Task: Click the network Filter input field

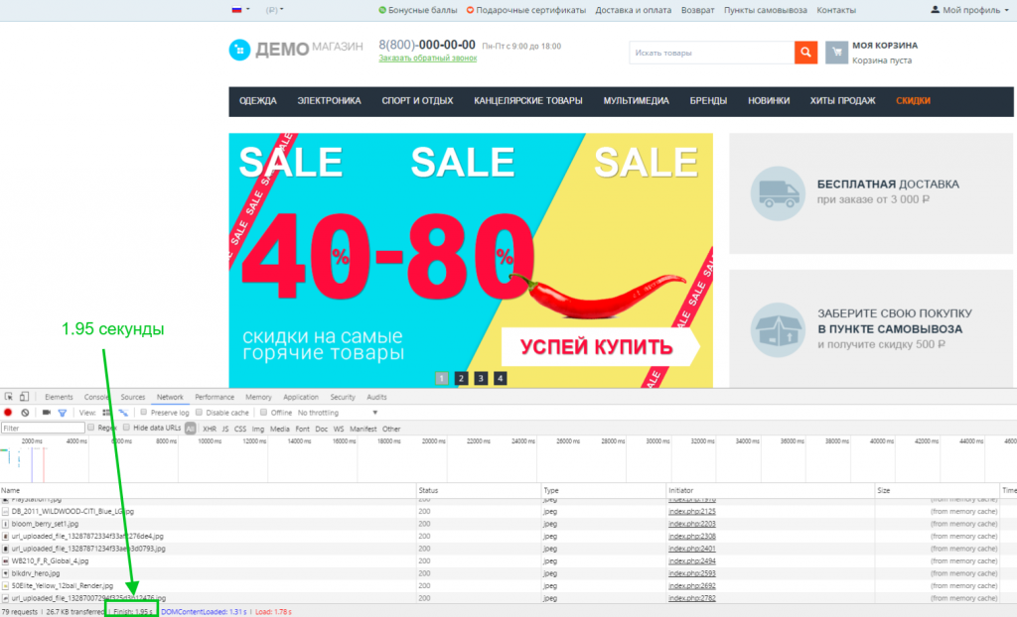Action: tap(43, 429)
